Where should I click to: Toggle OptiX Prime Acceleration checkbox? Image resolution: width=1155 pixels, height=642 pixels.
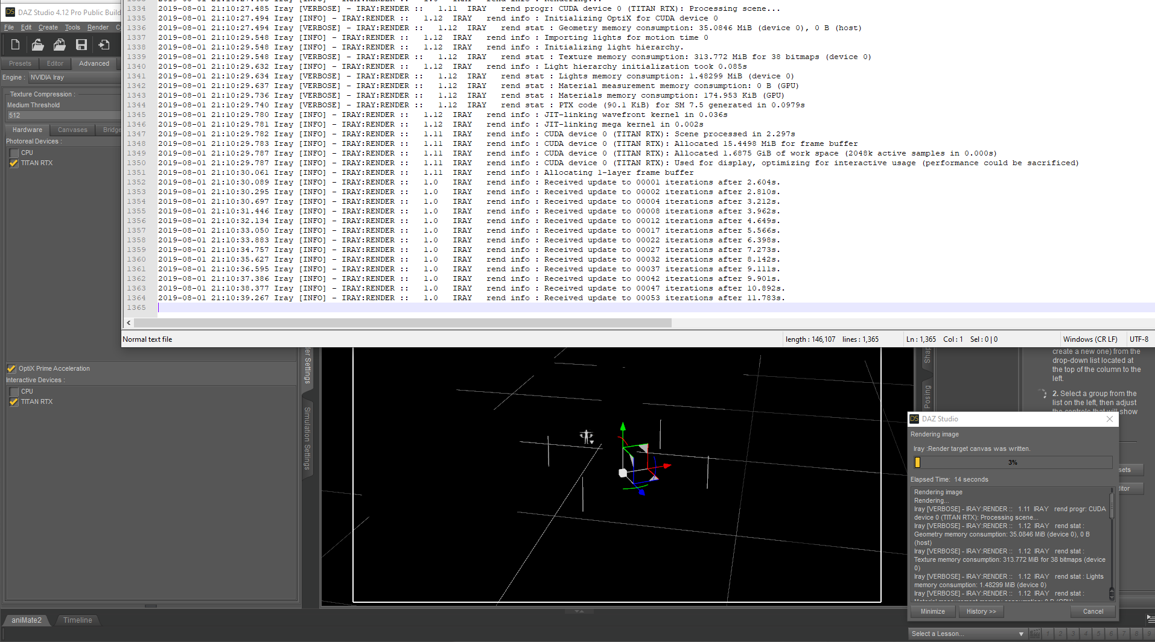11,368
